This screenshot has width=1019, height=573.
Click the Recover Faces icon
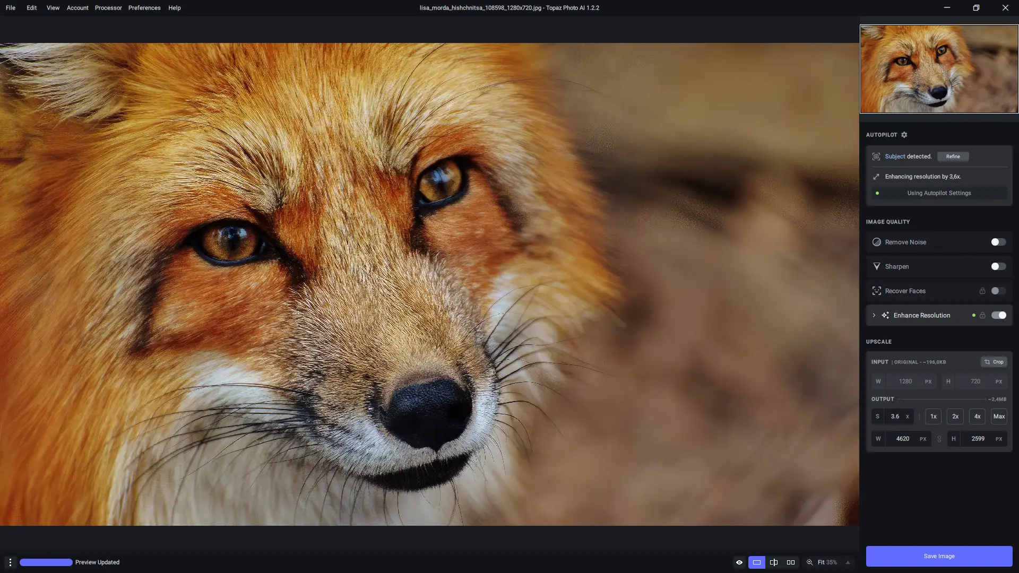pyautogui.click(x=877, y=291)
